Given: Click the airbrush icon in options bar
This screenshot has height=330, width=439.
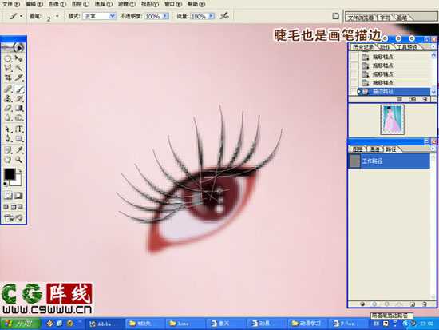Looking at the screenshot, I should pyautogui.click(x=224, y=16).
